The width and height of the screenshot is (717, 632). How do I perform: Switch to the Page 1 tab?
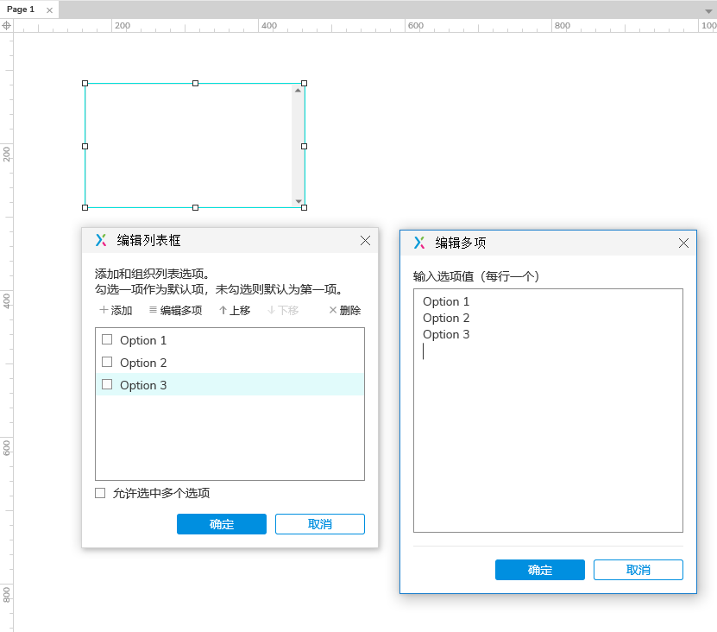click(21, 9)
